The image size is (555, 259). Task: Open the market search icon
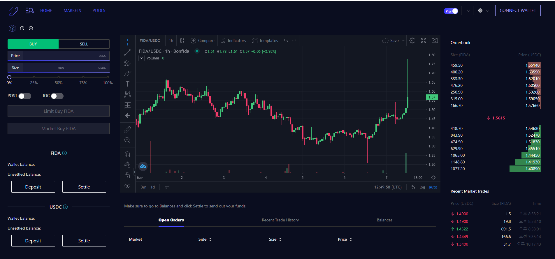(x=30, y=11)
